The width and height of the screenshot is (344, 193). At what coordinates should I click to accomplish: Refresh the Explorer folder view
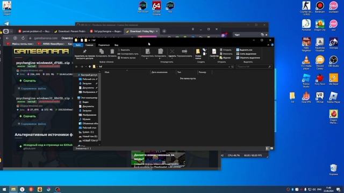pyautogui.click(x=233, y=66)
